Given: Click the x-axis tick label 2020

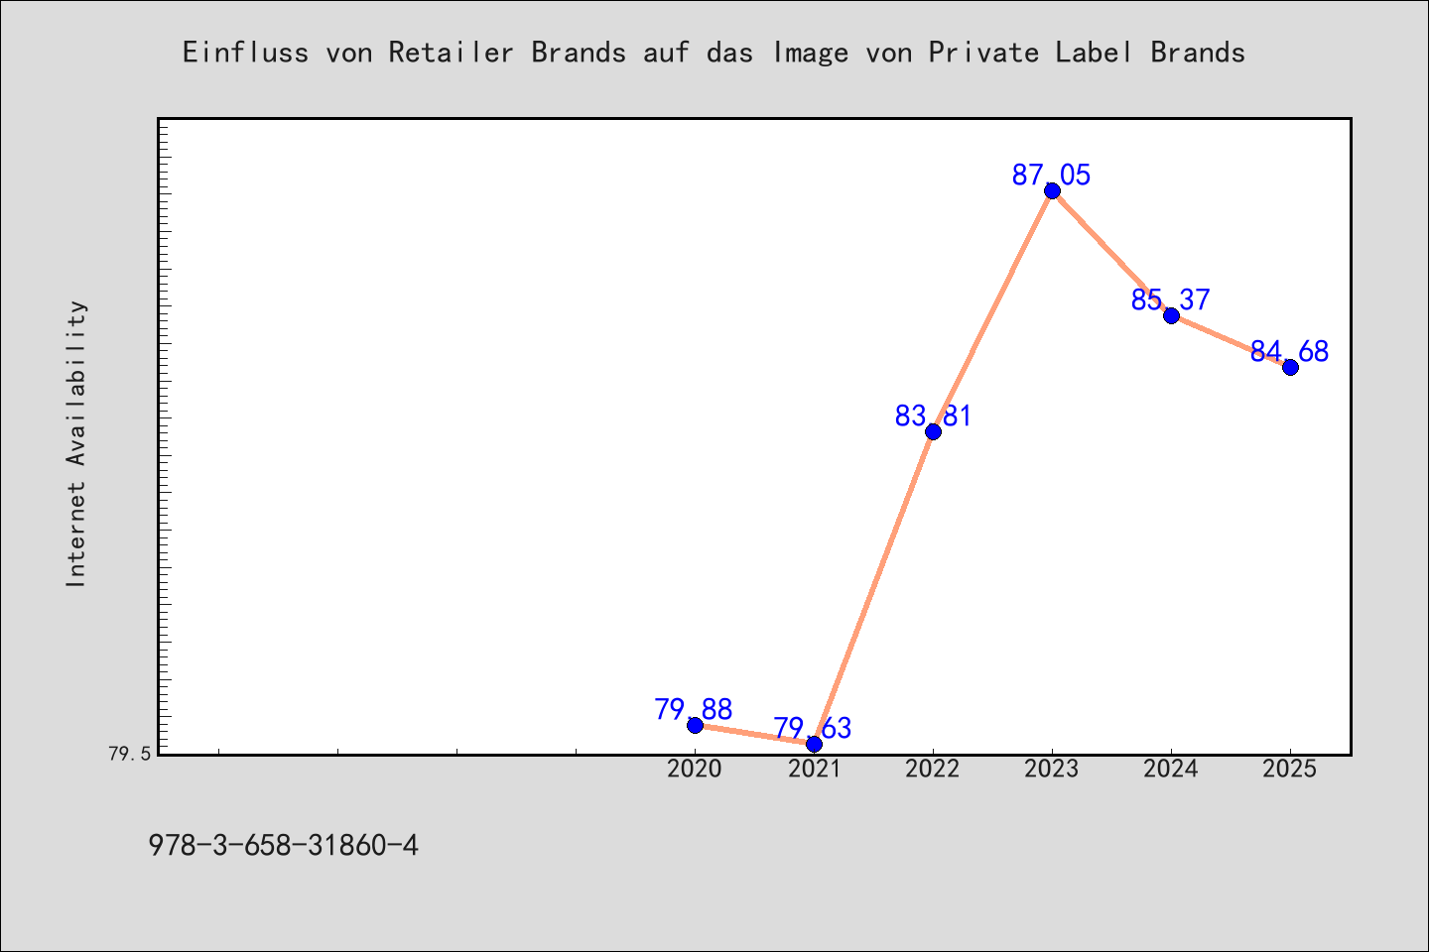Looking at the screenshot, I should coord(695,769).
